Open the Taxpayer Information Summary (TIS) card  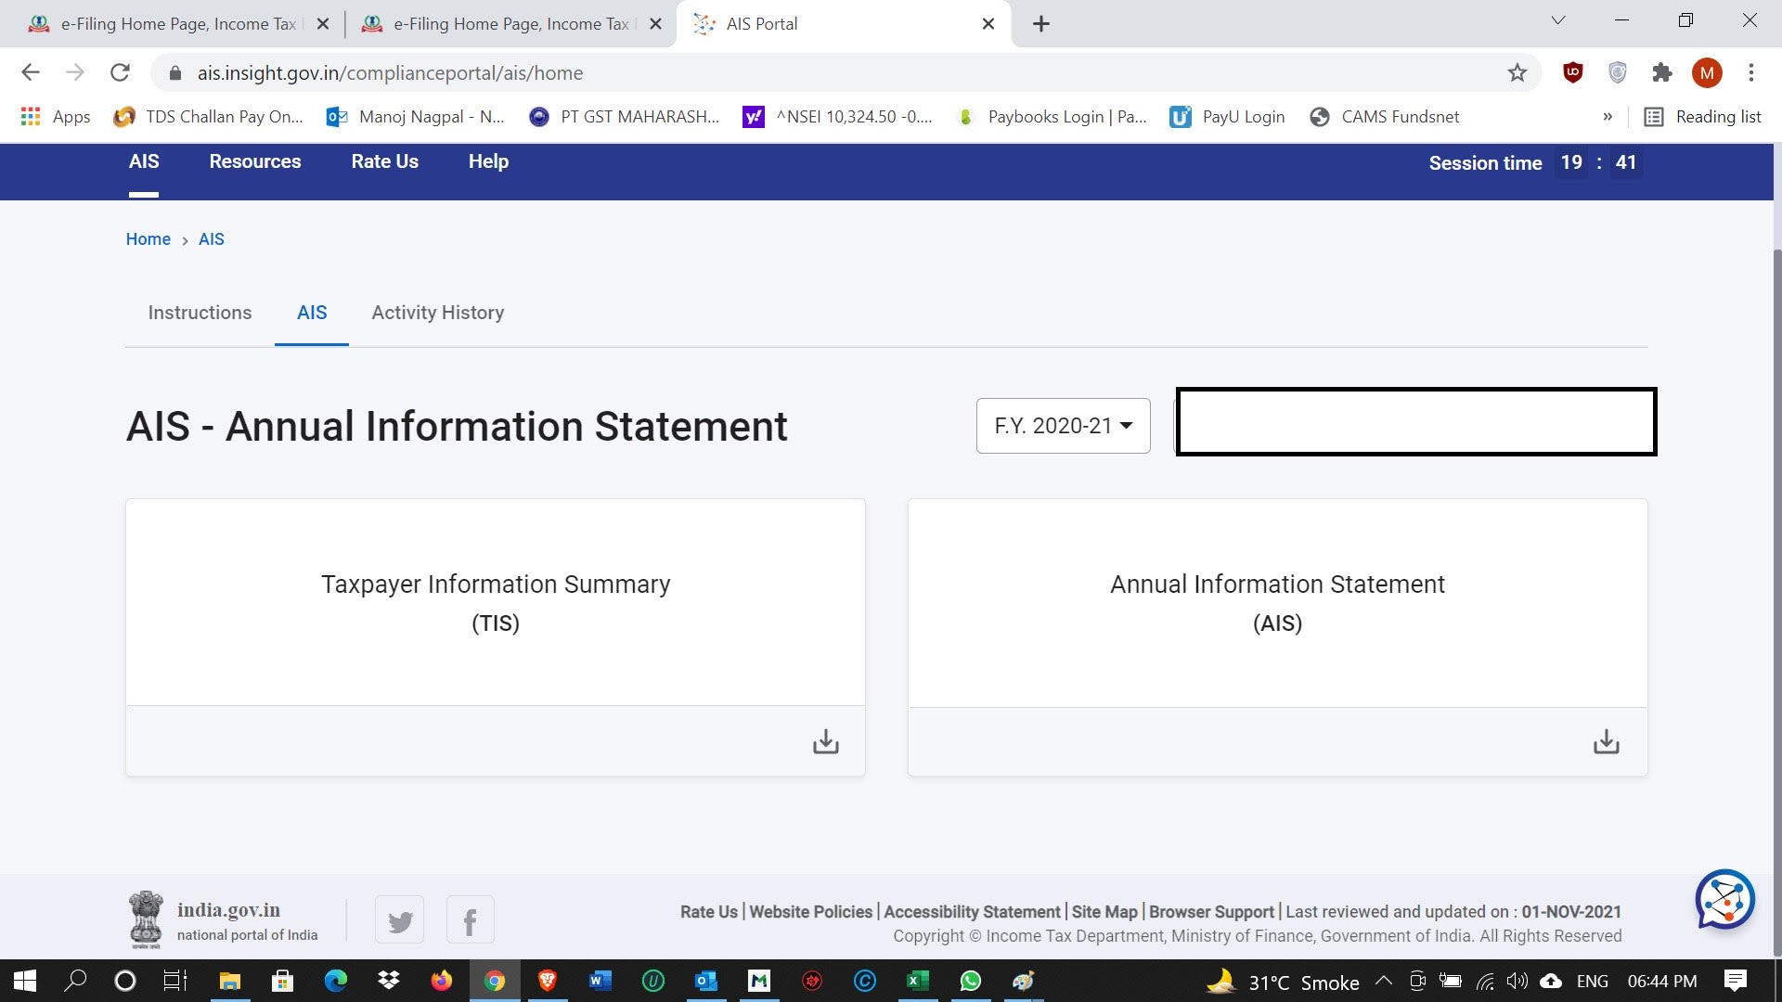(x=495, y=603)
